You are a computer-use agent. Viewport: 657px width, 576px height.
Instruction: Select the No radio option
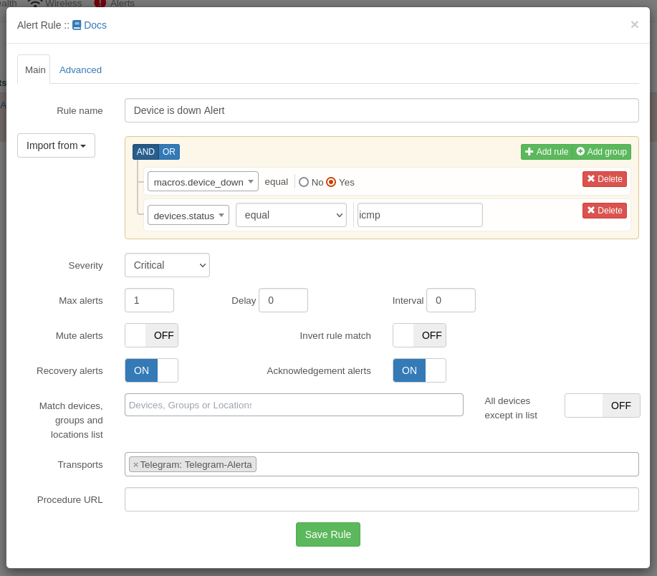click(x=304, y=182)
